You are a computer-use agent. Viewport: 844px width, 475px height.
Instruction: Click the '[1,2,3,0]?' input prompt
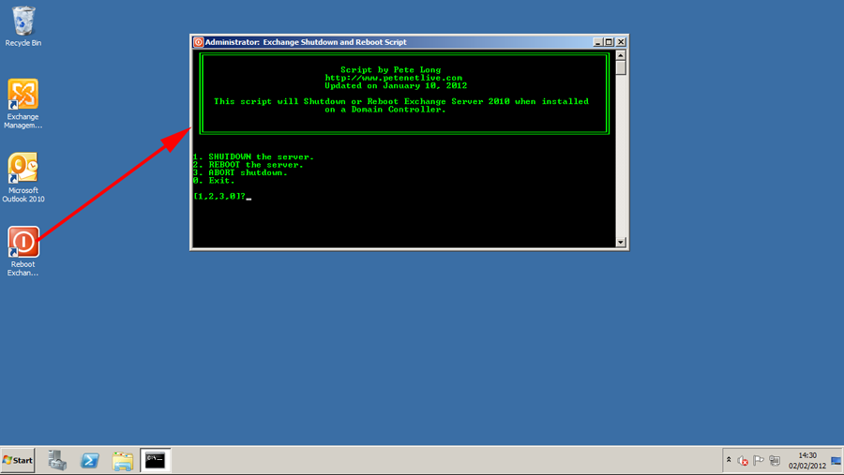[x=219, y=197]
